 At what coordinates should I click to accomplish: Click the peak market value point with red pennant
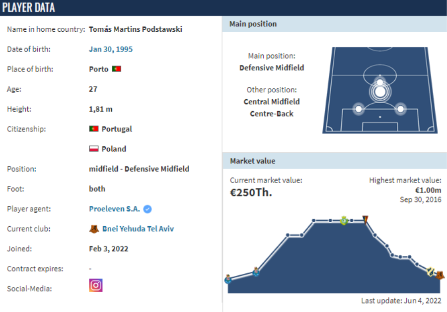(365, 220)
